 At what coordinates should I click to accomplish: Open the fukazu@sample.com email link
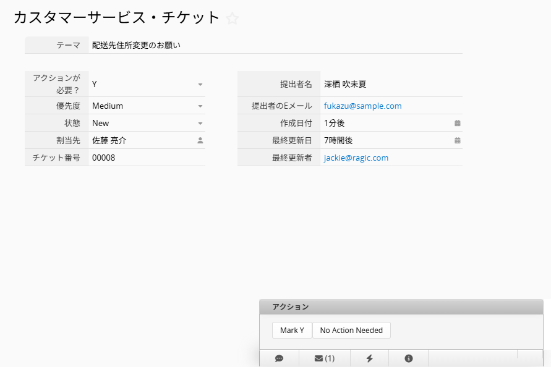362,106
